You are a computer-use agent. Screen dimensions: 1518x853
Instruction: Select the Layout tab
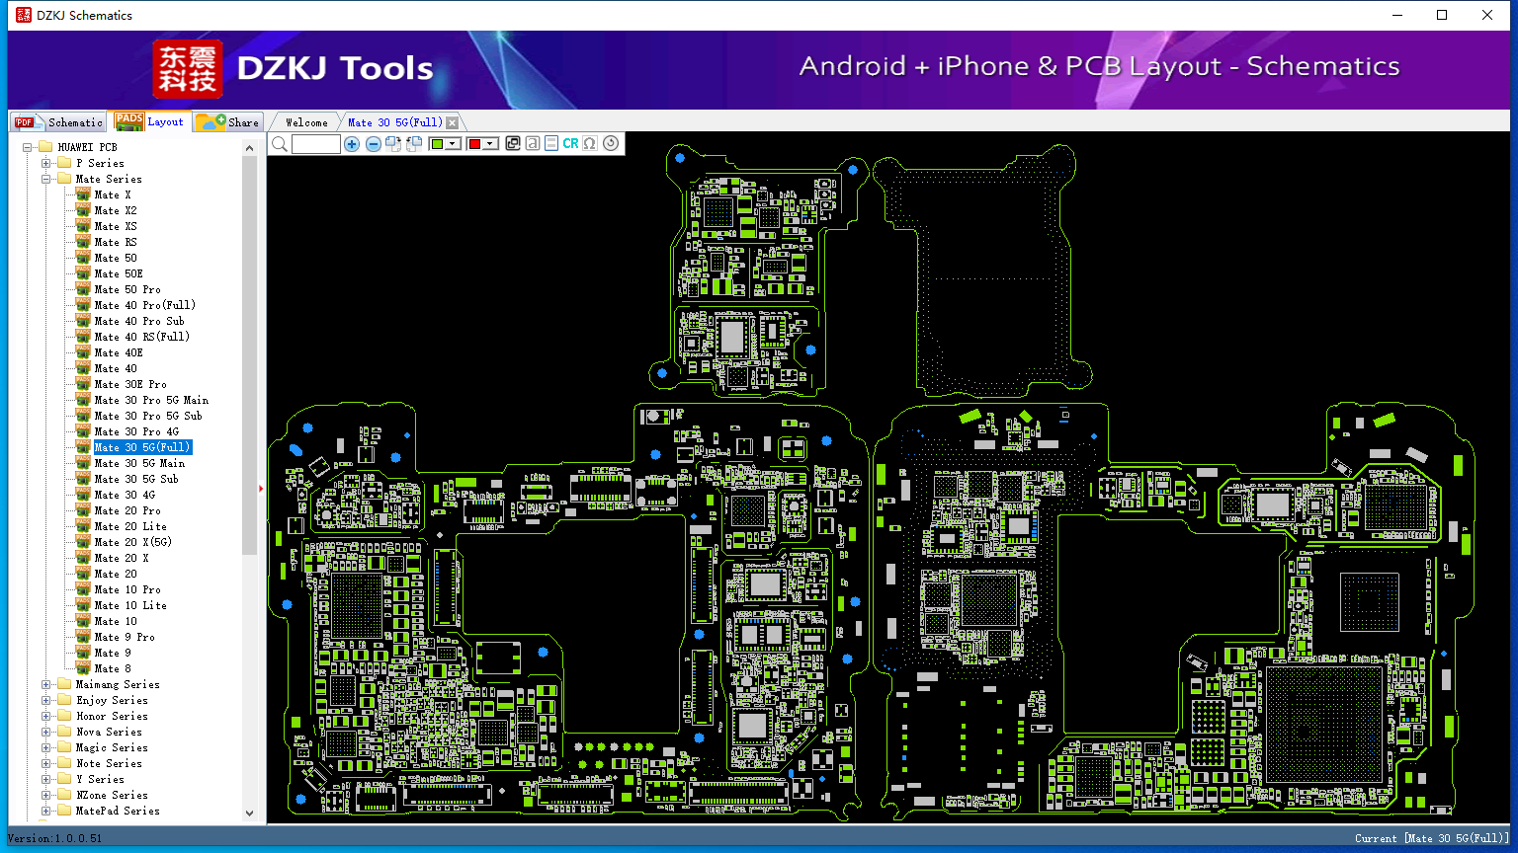[x=149, y=121]
